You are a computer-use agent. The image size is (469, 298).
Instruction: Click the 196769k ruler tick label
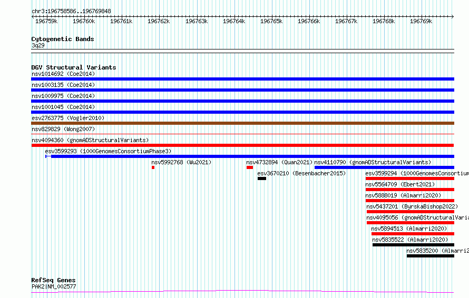(421, 22)
